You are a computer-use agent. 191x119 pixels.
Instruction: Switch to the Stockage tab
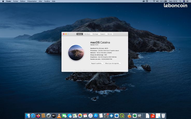tap(95, 34)
